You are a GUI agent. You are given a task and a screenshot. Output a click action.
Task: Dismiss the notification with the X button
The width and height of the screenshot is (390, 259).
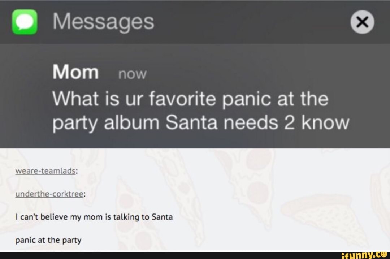[x=363, y=22]
